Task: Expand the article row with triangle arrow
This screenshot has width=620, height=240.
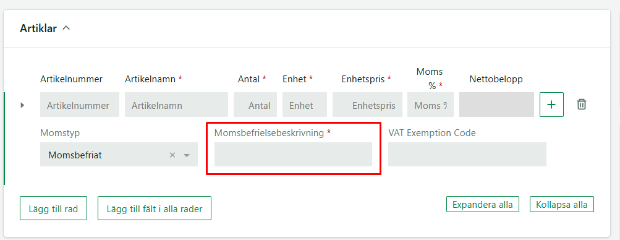Action: coord(22,105)
